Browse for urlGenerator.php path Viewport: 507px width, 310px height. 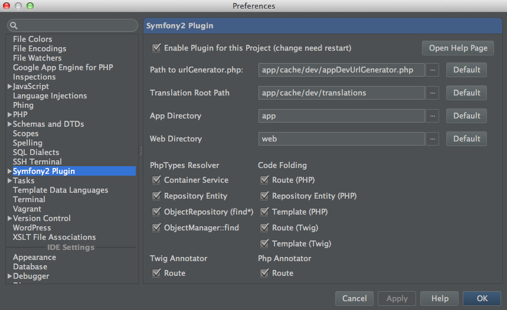432,70
